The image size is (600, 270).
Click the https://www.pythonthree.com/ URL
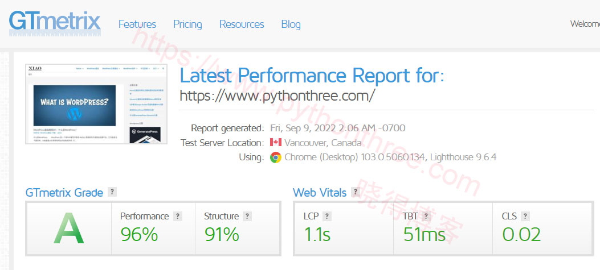[x=277, y=95]
